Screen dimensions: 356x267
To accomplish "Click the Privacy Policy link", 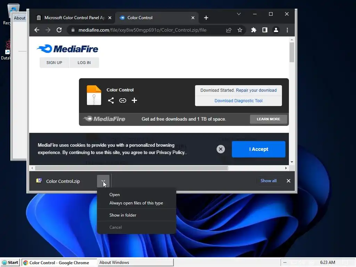I will coord(170,153).
